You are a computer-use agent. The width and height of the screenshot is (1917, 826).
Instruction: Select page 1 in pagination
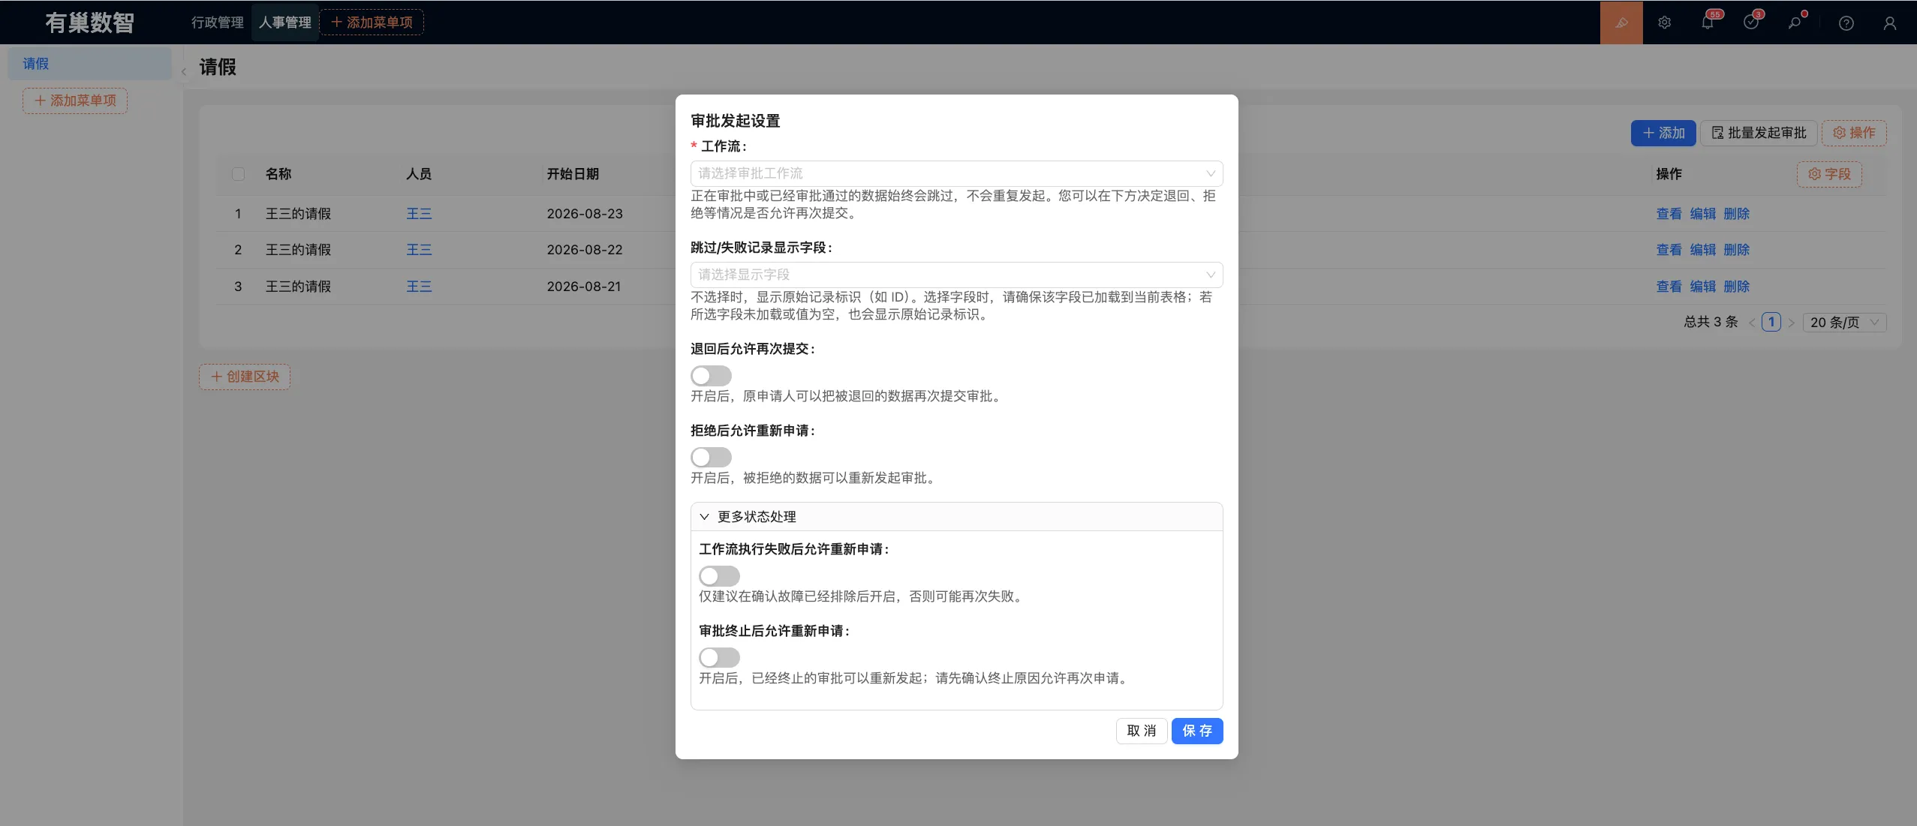pos(1771,323)
